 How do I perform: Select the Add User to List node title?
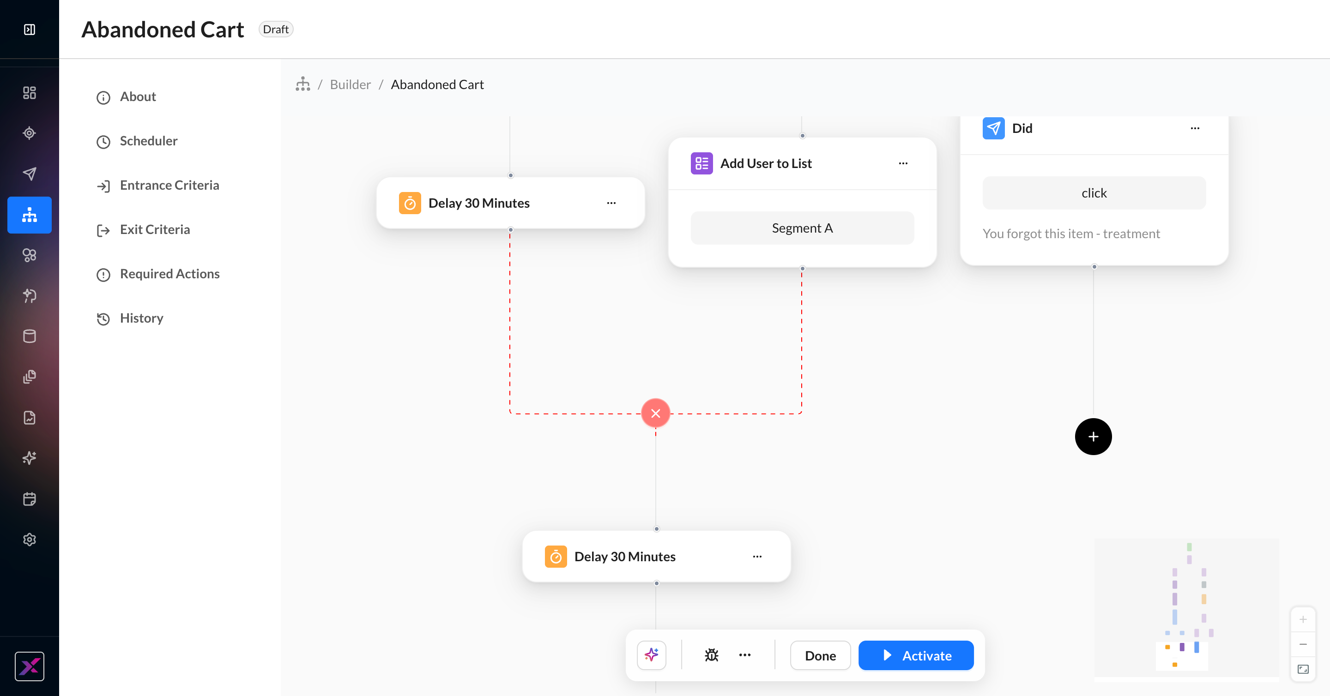[x=766, y=163]
